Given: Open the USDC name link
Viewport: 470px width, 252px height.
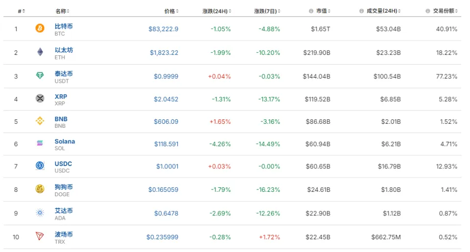Looking at the screenshot, I should (63, 163).
